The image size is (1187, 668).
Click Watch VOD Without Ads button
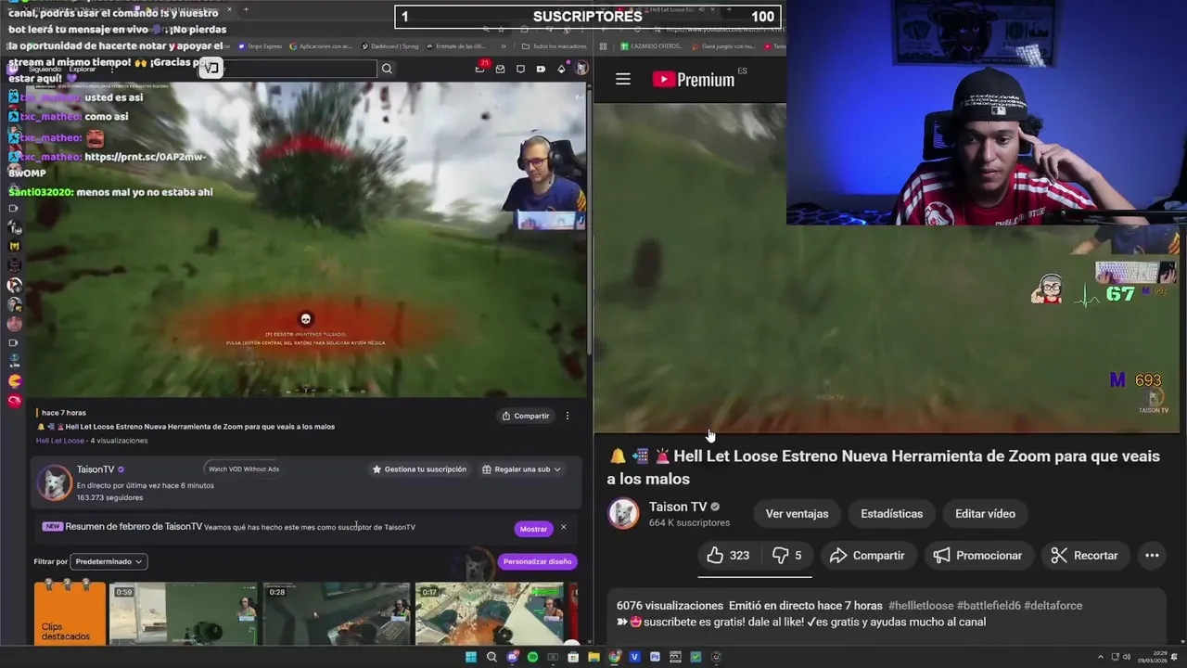pos(243,469)
